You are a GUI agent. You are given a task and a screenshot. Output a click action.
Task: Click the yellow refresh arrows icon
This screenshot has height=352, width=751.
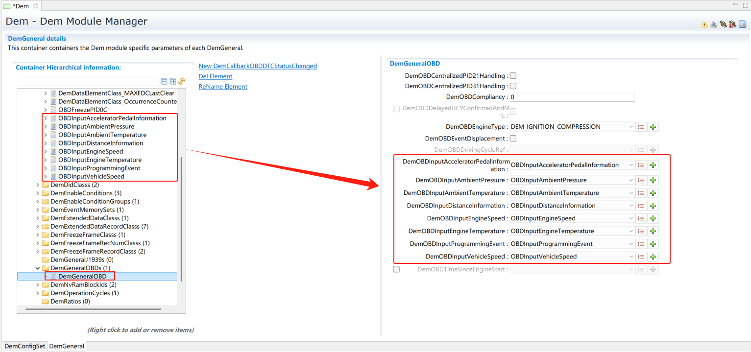[181, 82]
